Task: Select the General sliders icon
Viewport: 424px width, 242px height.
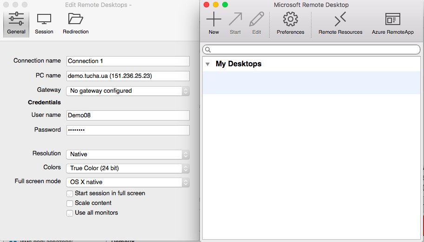Action: [x=16, y=20]
